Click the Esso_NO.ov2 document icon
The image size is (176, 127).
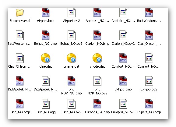[x=72, y=104]
